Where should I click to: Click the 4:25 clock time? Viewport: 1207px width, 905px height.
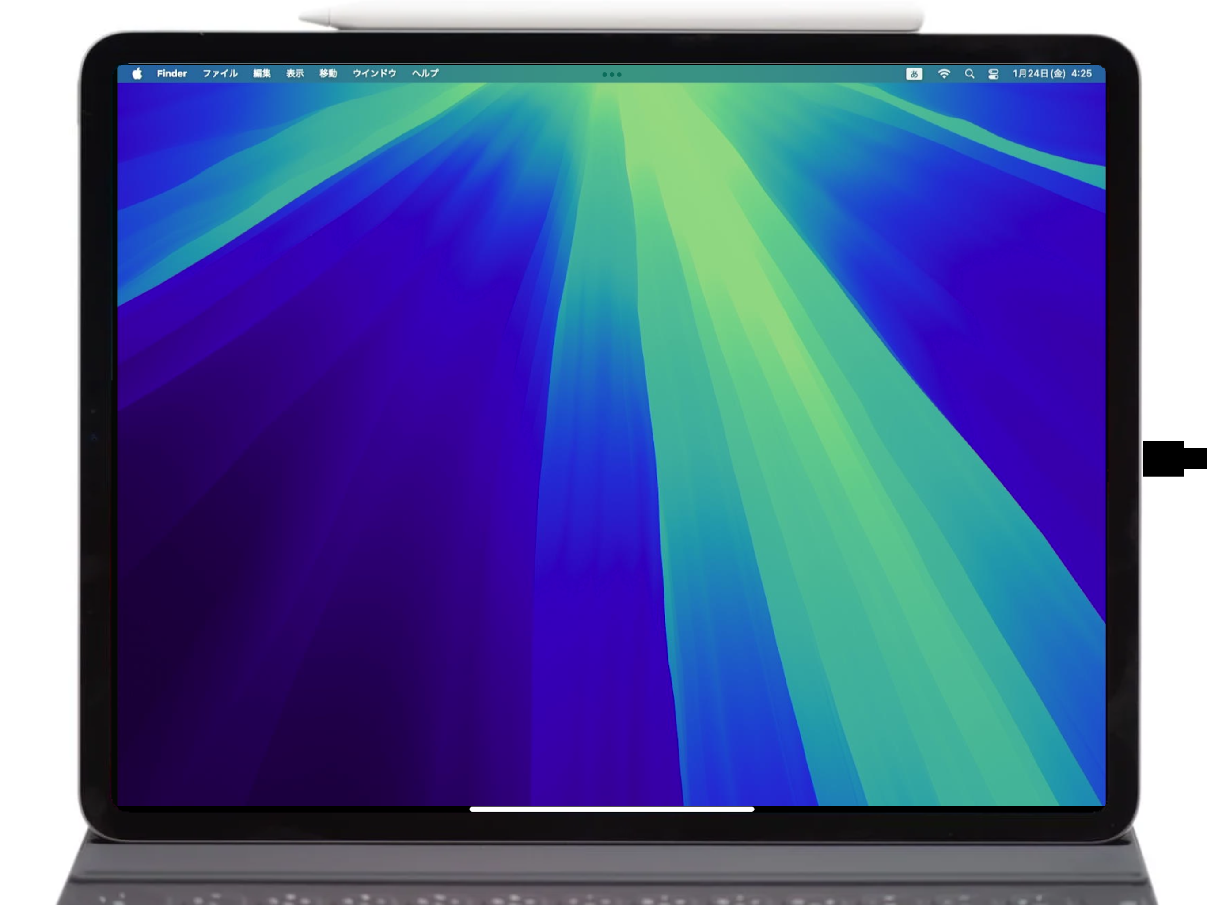pos(1082,74)
